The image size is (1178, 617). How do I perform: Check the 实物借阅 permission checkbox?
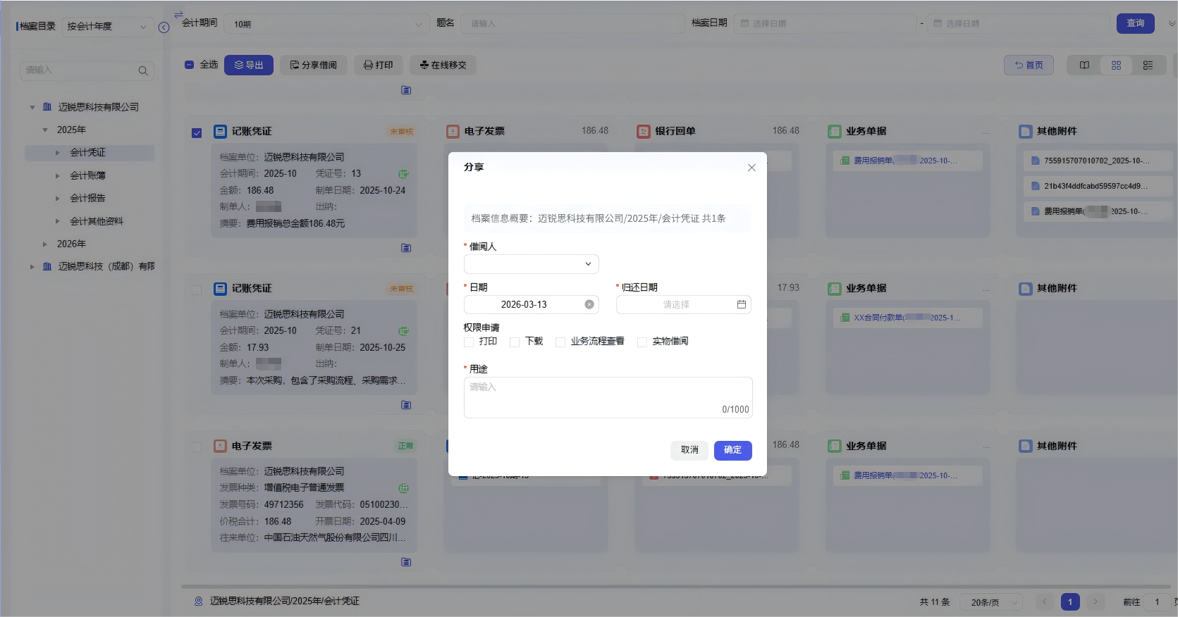pos(642,342)
